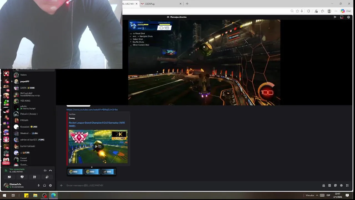Image resolution: width=355 pixels, height=200 pixels.
Task: Open the browser profile avatar
Action: (x=329, y=11)
